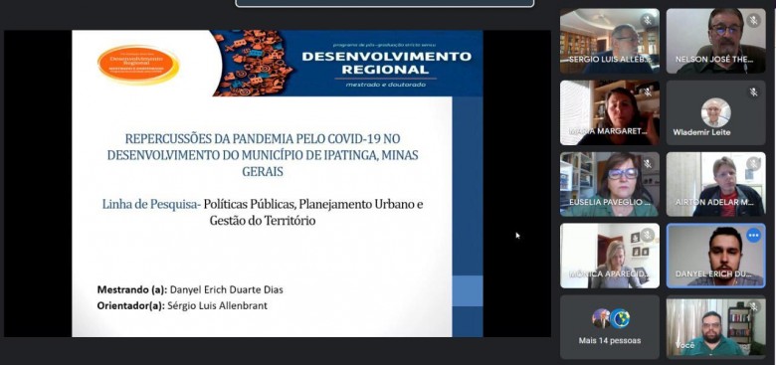Click the muted mic icon on Sergio Luis's tile
Screen dimensions: 776x365
pos(647,21)
